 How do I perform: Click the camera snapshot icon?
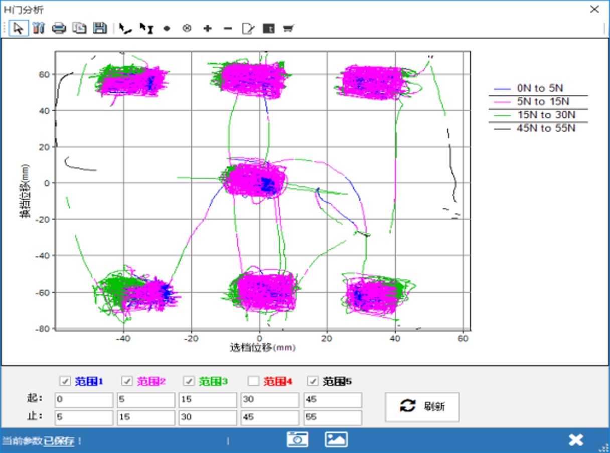coord(297,439)
